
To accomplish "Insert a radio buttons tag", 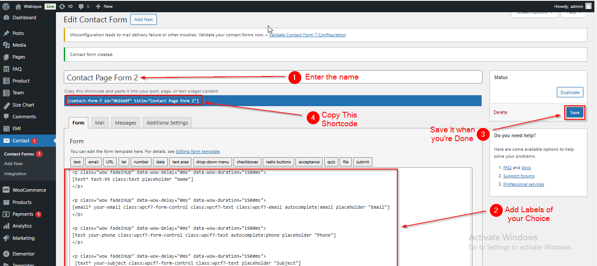I will coord(278,162).
